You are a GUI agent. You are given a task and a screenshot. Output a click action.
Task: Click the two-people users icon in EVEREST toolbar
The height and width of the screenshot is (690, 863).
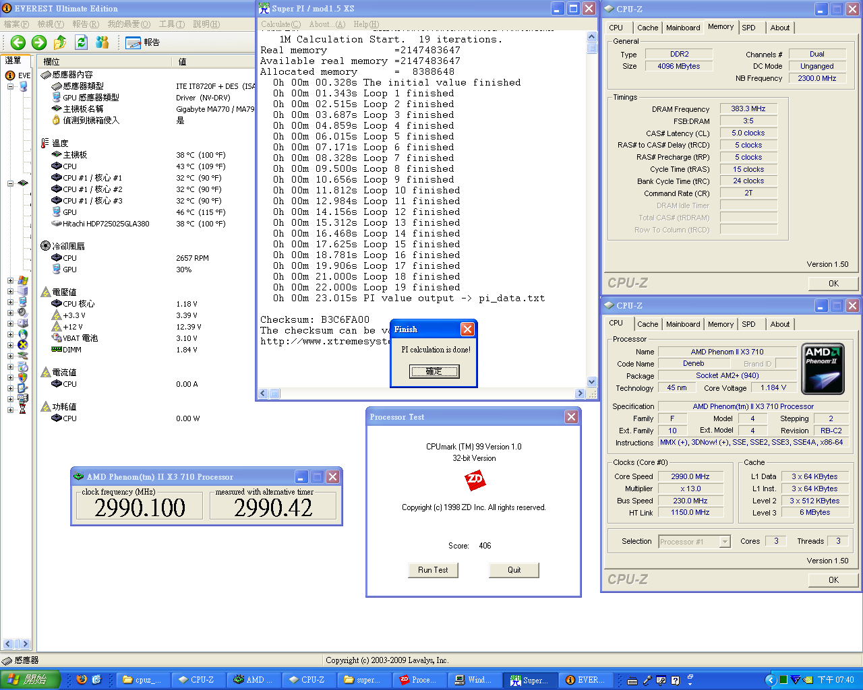pos(102,42)
